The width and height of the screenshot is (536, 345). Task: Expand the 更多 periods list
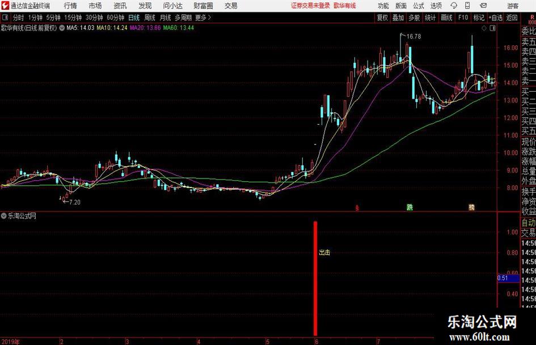pos(203,18)
